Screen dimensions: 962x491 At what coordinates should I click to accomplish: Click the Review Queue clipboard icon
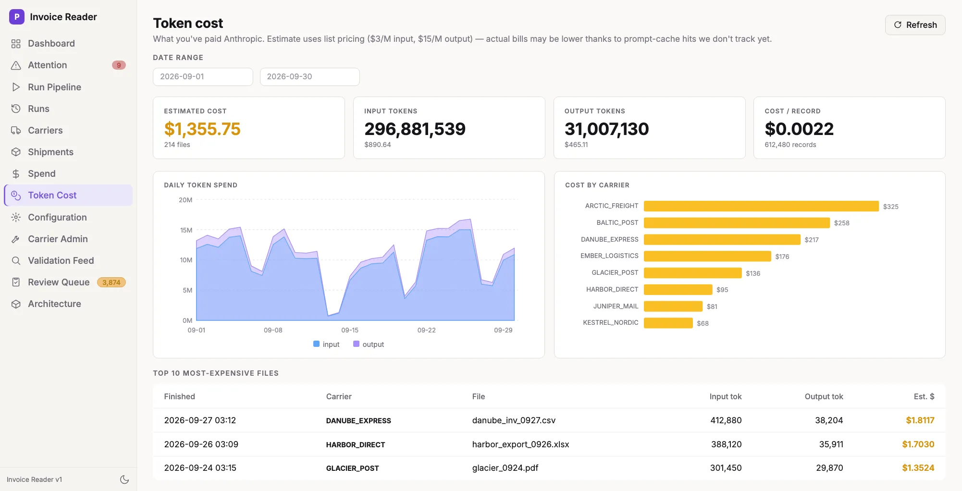click(16, 282)
